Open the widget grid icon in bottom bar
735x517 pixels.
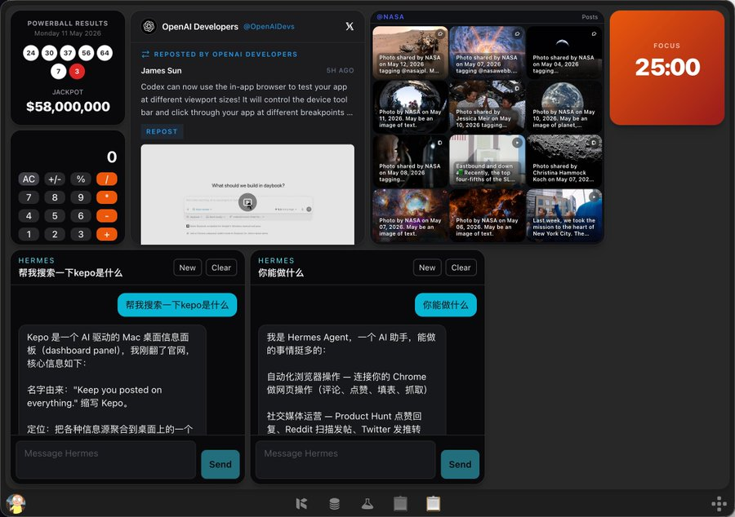click(x=719, y=504)
